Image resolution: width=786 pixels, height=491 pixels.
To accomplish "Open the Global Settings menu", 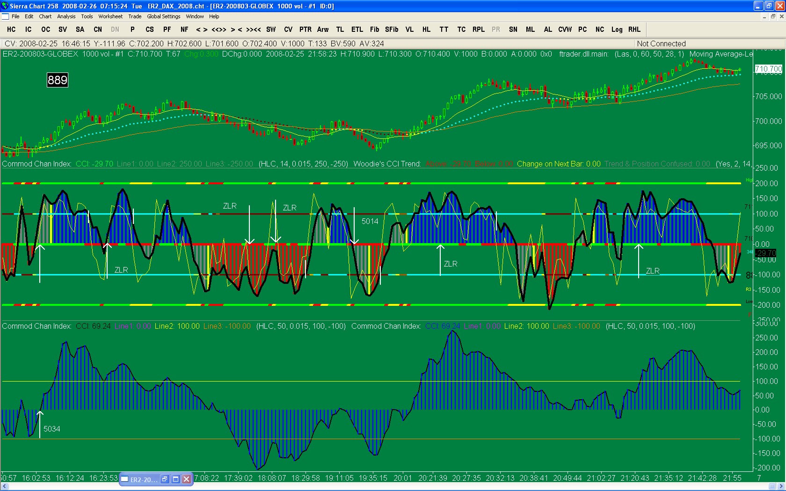I will pos(164,16).
